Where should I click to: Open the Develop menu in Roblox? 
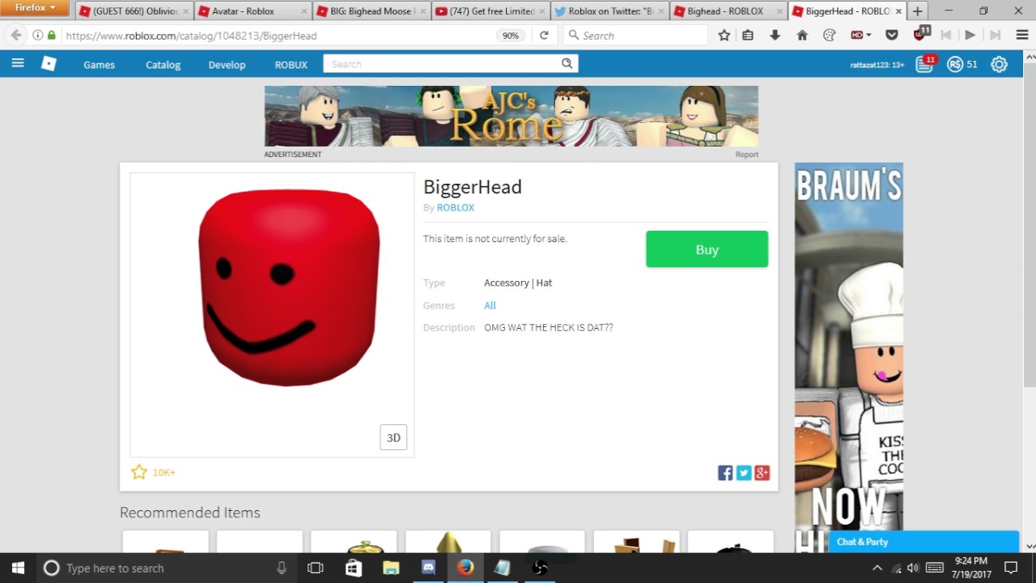tap(227, 65)
